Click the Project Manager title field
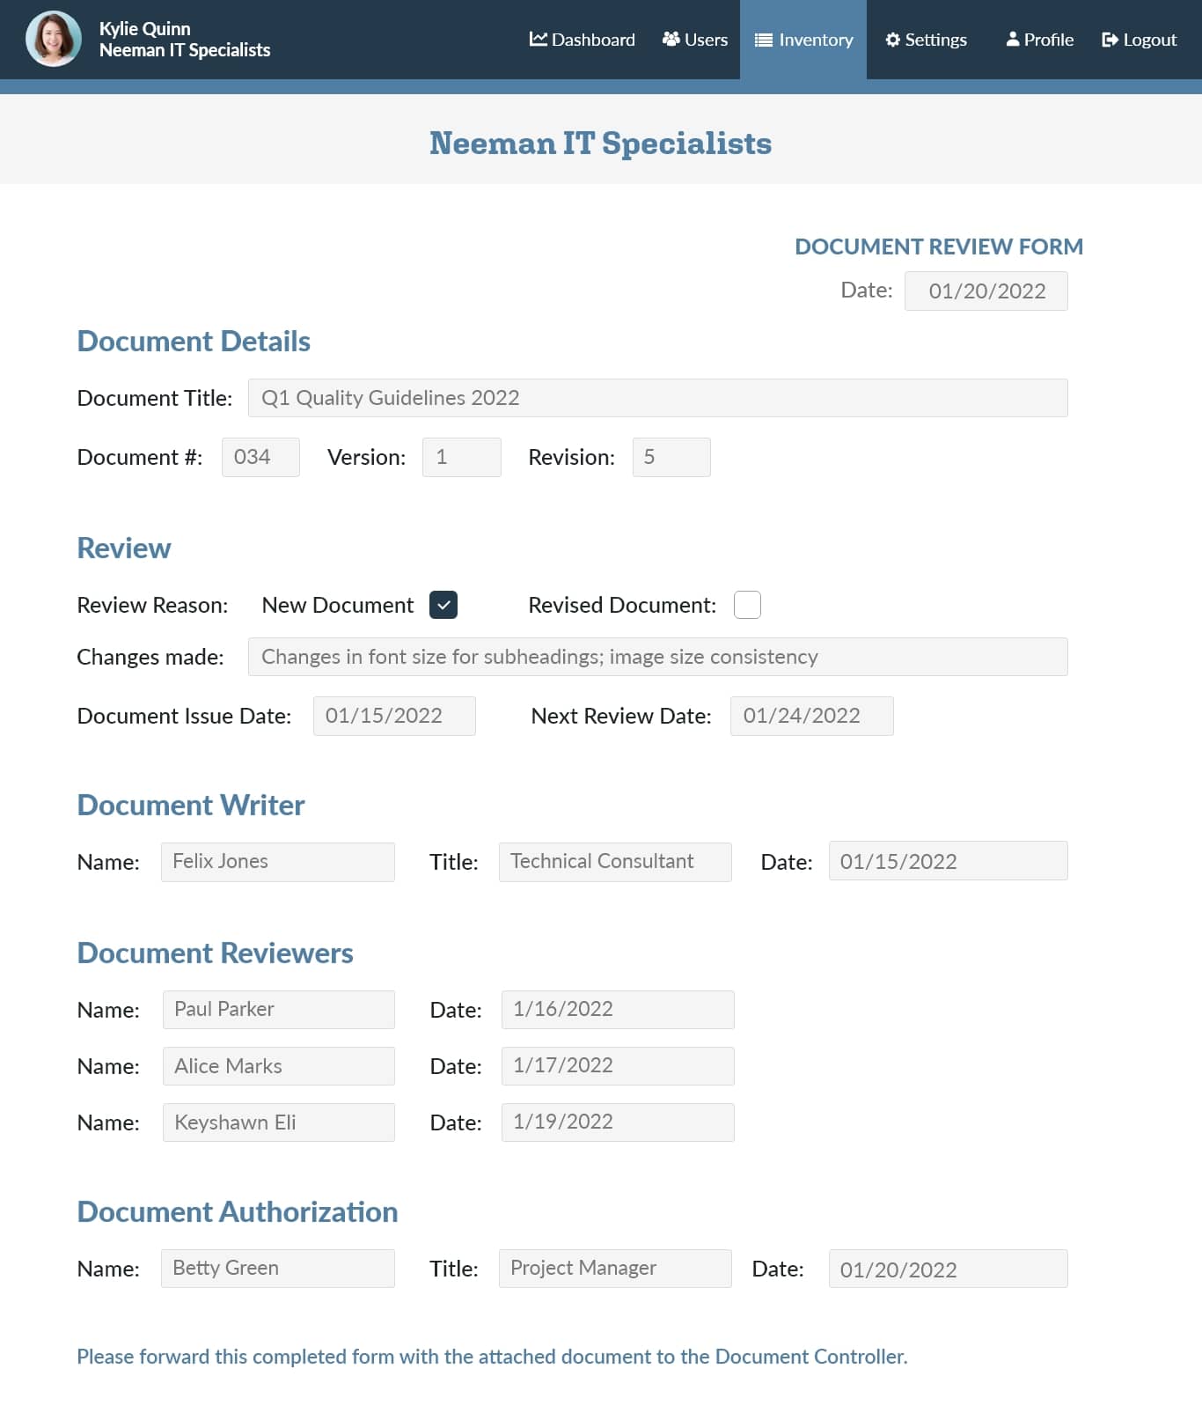 [x=614, y=1269]
